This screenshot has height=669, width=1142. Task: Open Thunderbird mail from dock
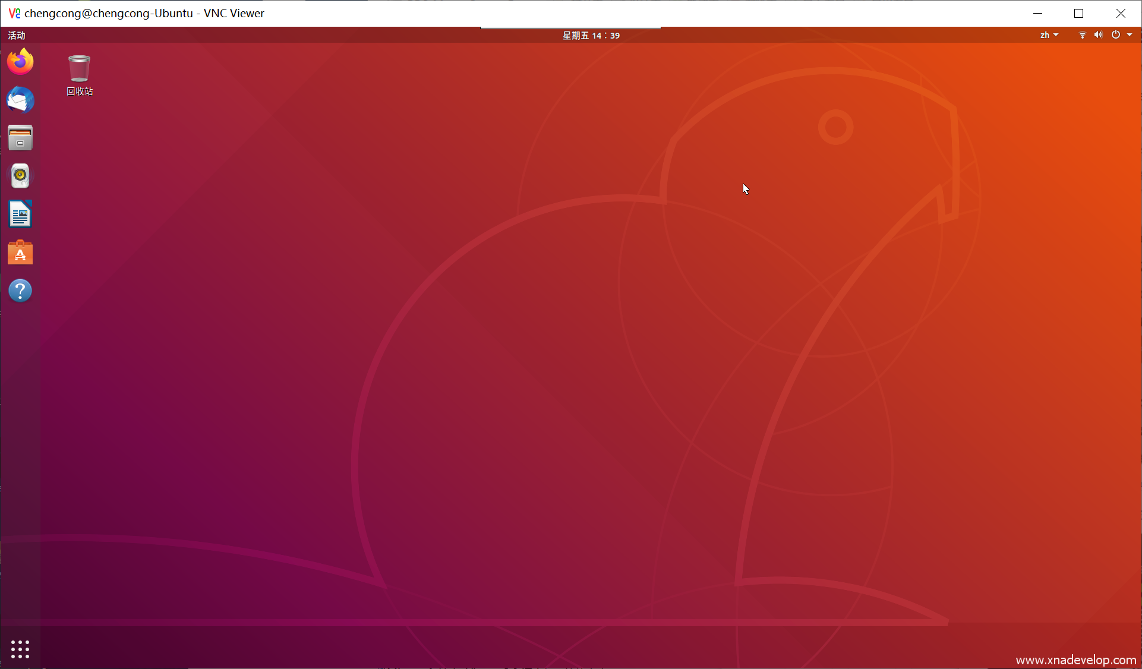(20, 100)
